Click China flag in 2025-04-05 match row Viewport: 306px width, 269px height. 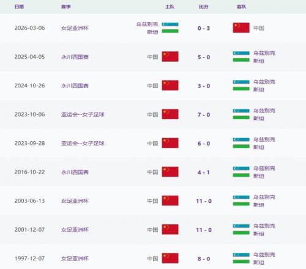[170, 56]
